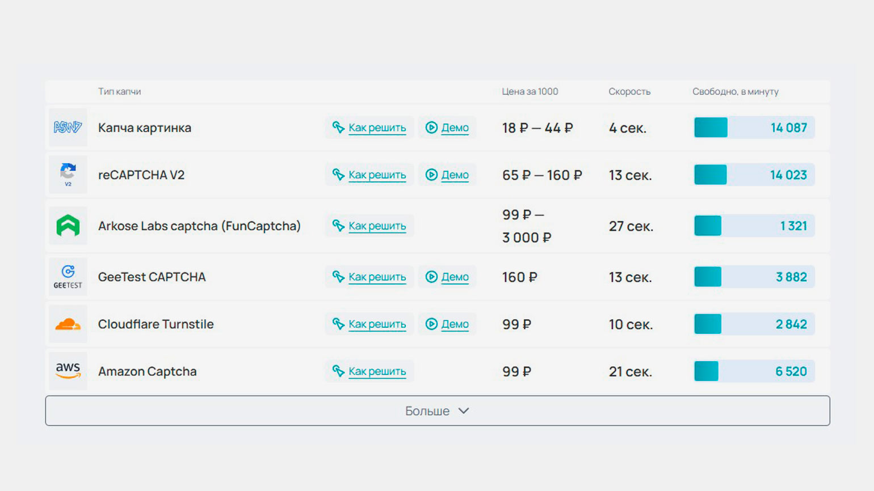Open Как решить for Arkose Labs captcha
The height and width of the screenshot is (491, 874).
tap(377, 226)
